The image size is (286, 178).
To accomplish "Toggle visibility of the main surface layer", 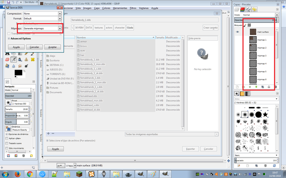I will [x=237, y=32].
